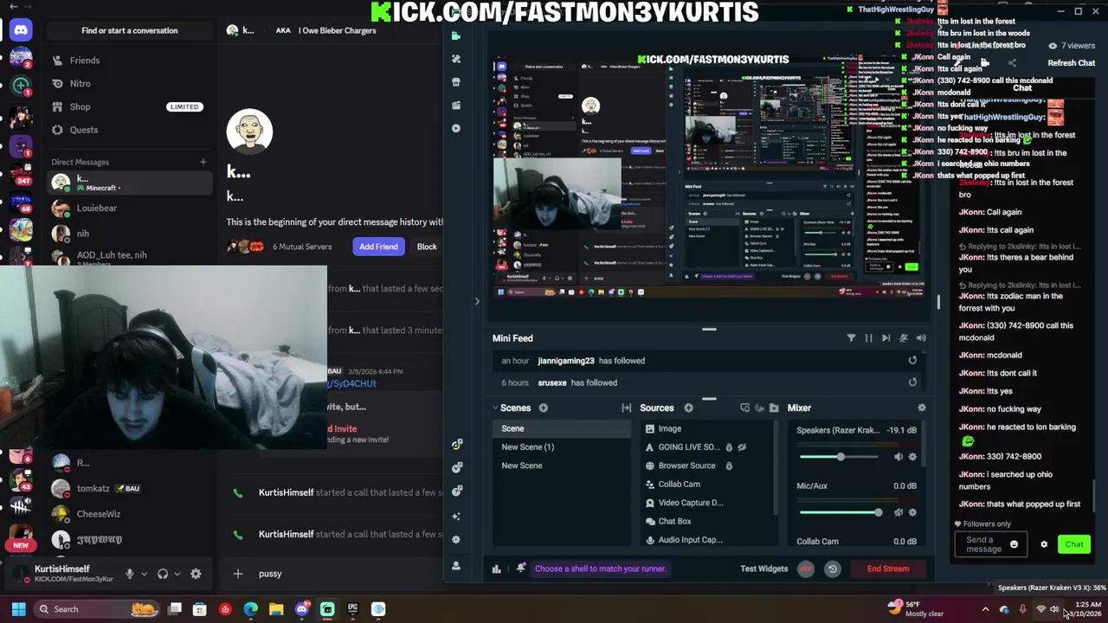Skip the current alert in Mini Feed
This screenshot has height=623, width=1108.
pos(886,338)
